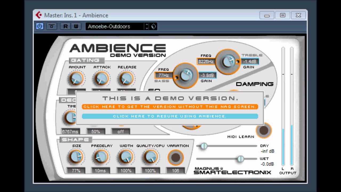Screen dimensions: 341x192
Task: Click the Magnus @ Smartelectronix logo
Action: click(x=232, y=171)
